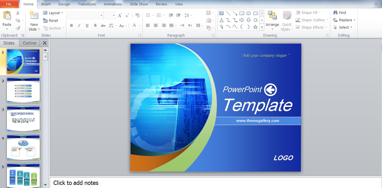This screenshot has width=382, height=188.
Task: Toggle Italic text formatting
Action: 79,26
